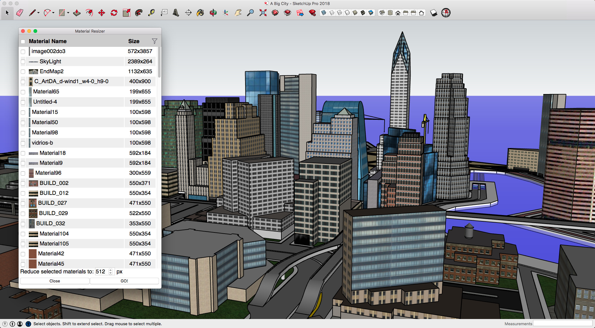Select the Pan hand tool
Viewport: 595px width, 328px height.
click(238, 13)
